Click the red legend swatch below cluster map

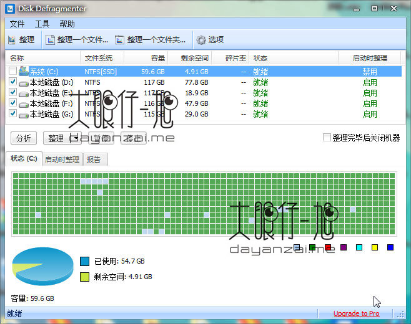pos(328,247)
